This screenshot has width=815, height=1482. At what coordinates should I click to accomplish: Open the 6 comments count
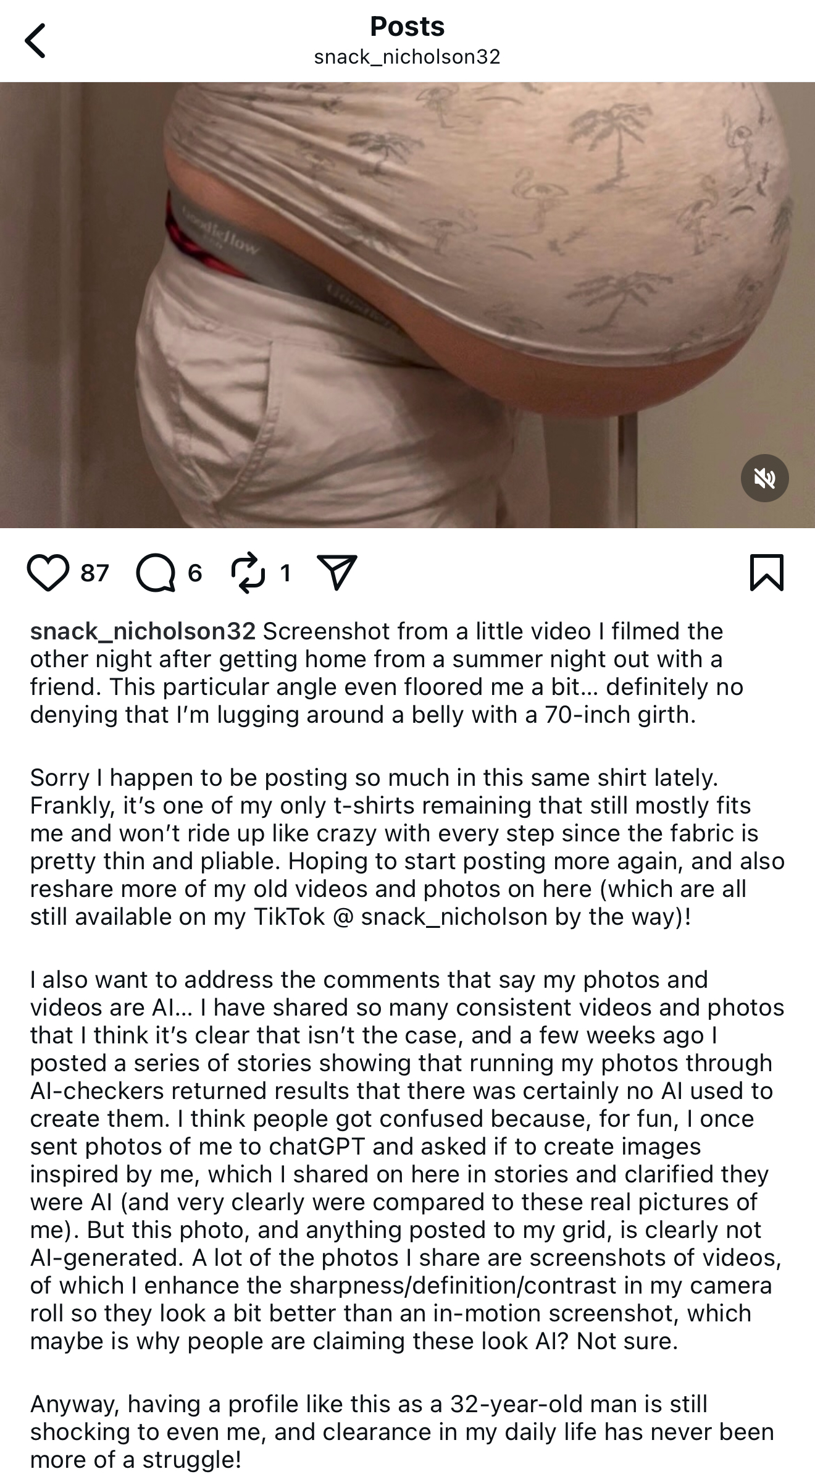(195, 573)
